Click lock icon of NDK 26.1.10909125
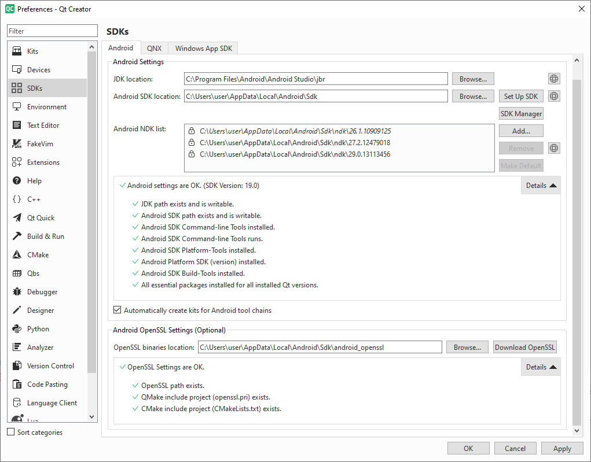Viewport: 591px width, 462px height. (192, 131)
